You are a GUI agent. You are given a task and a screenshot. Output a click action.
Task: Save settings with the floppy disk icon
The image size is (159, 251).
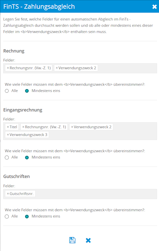[x=72, y=240]
